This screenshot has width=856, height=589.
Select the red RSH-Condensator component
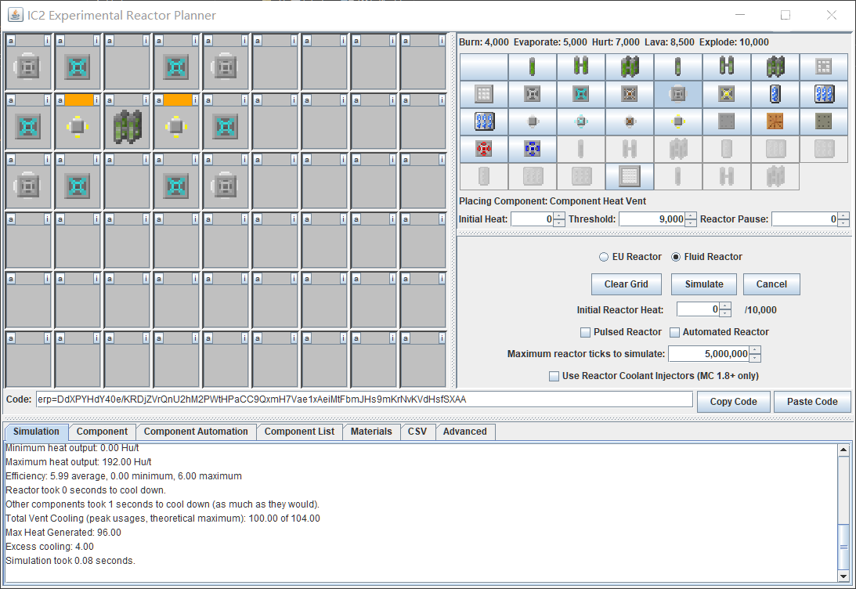coord(484,149)
